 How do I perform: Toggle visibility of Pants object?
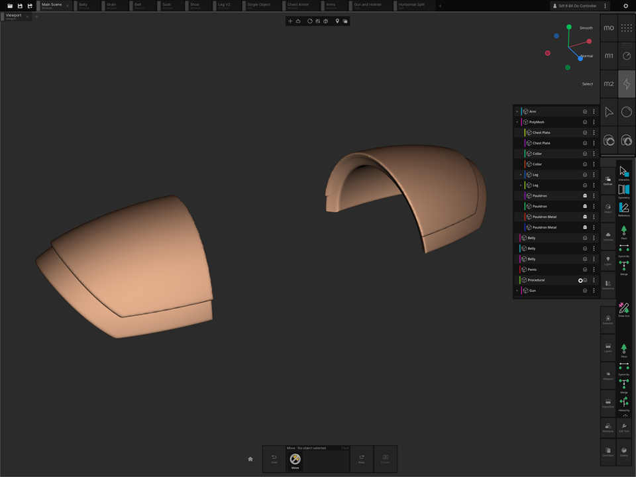[585, 270]
